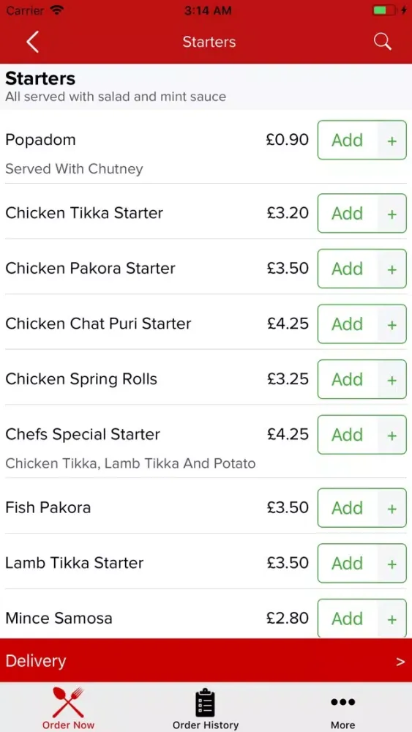Tap plus icon for Popadom
Image resolution: width=412 pixels, height=732 pixels.
(392, 140)
